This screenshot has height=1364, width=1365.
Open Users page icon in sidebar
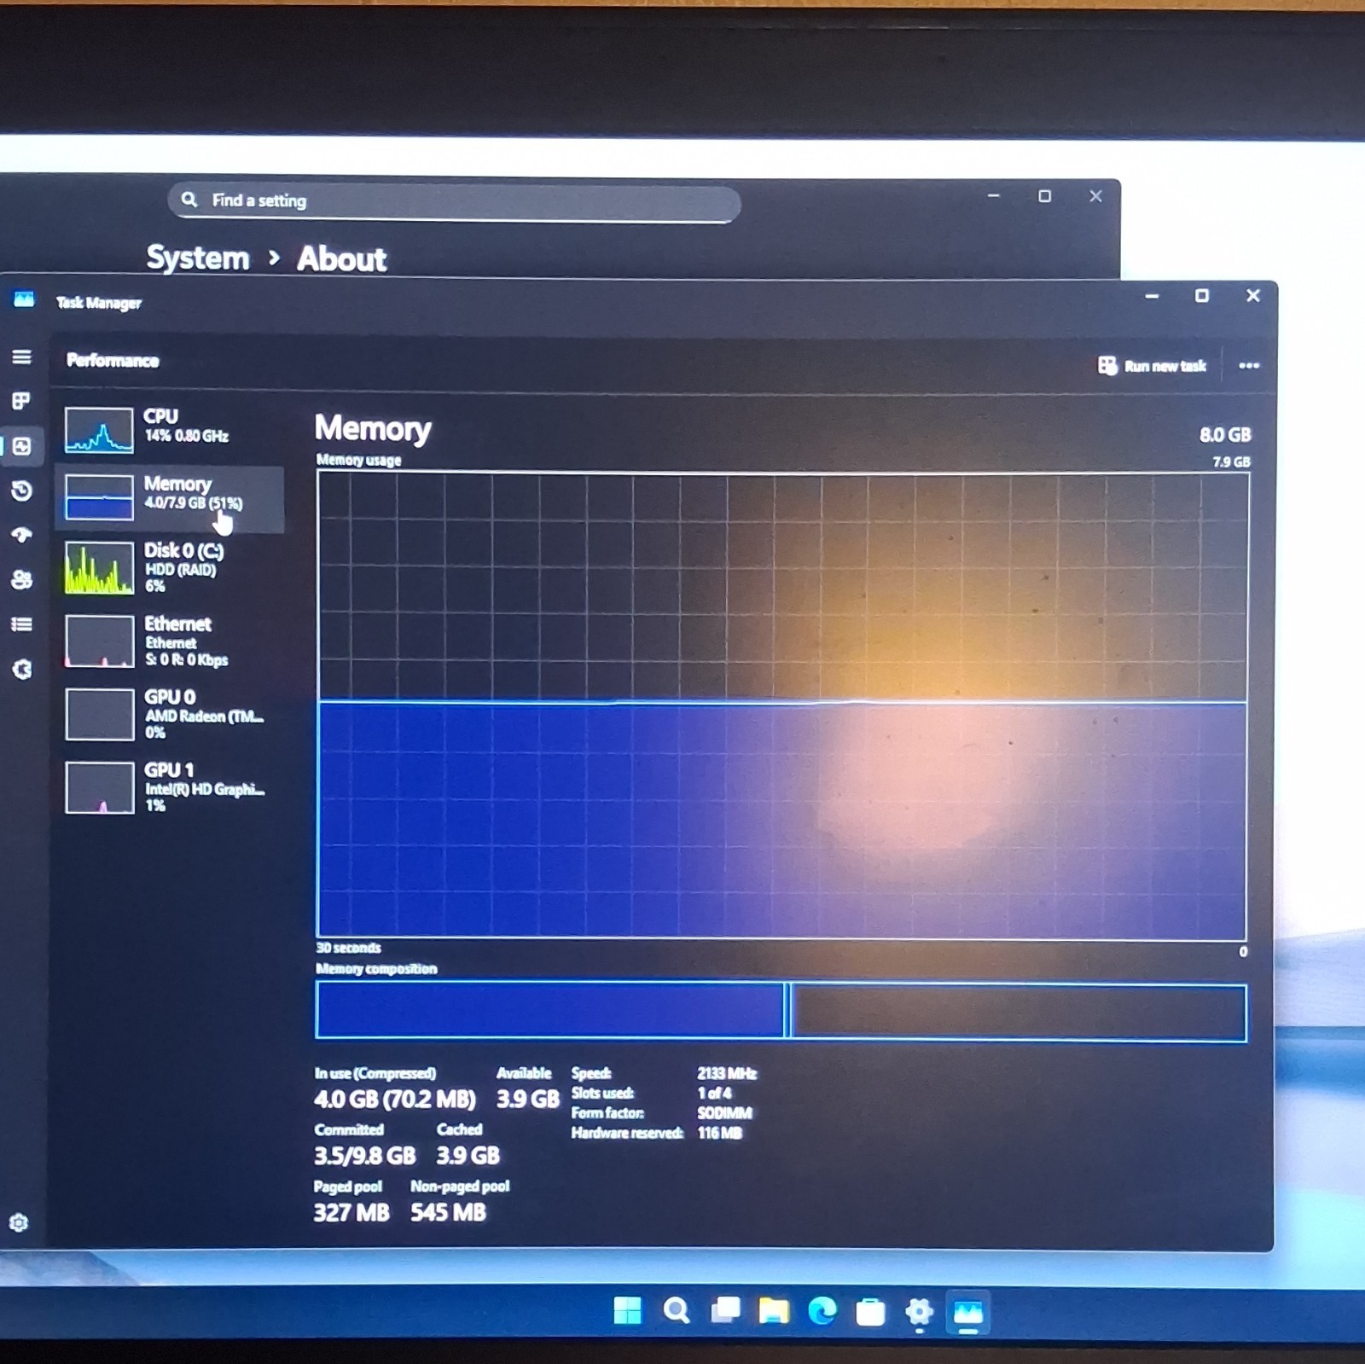(21, 580)
